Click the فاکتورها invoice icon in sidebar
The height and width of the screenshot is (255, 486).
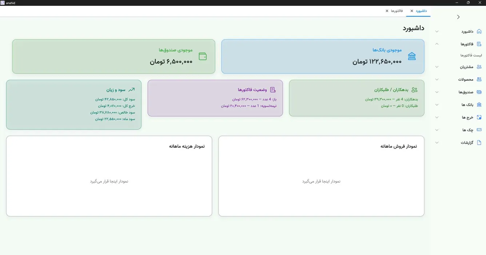click(479, 44)
